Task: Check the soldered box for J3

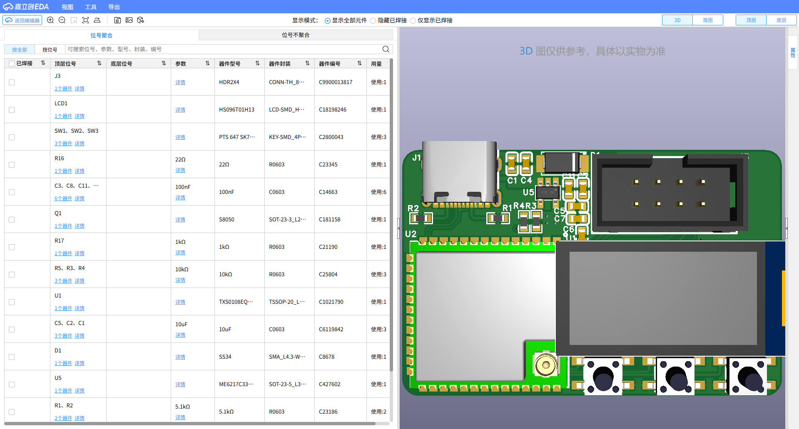Action: coord(12,82)
